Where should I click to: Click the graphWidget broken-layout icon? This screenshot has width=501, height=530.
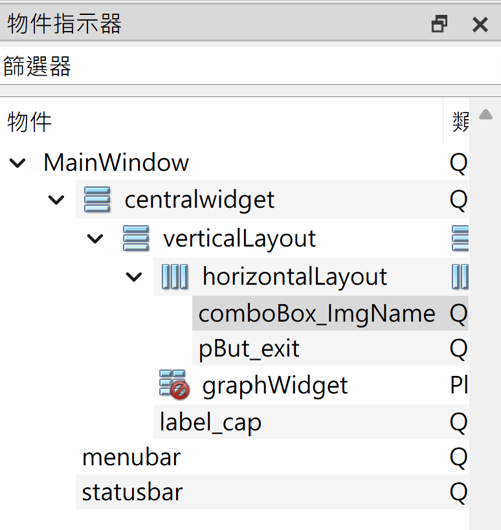pyautogui.click(x=174, y=384)
